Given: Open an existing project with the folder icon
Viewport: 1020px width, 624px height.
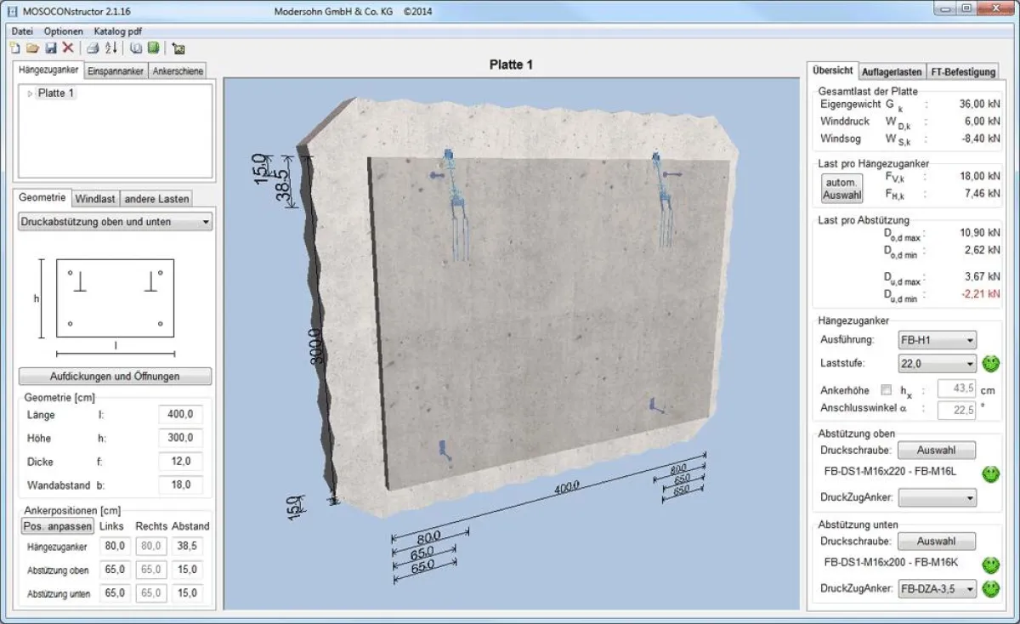Looking at the screenshot, I should click(34, 48).
